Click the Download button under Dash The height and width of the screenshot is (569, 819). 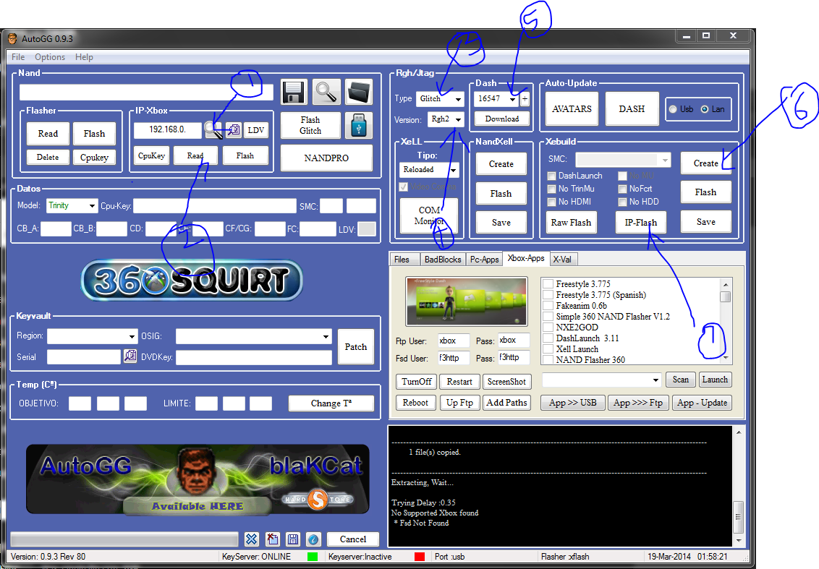tap(502, 119)
